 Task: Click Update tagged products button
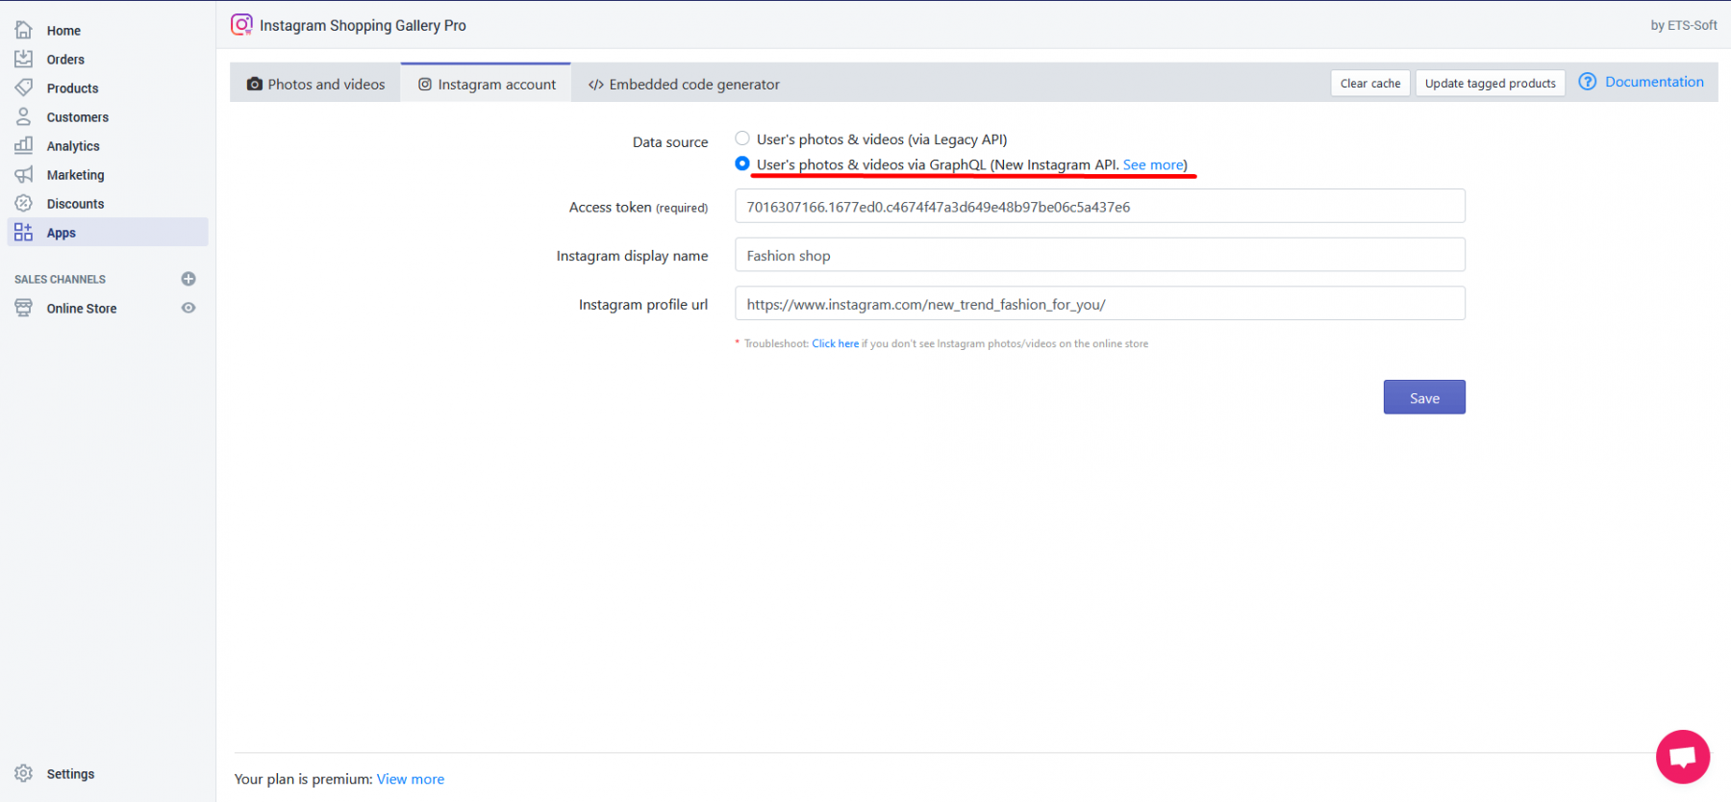1490,83
